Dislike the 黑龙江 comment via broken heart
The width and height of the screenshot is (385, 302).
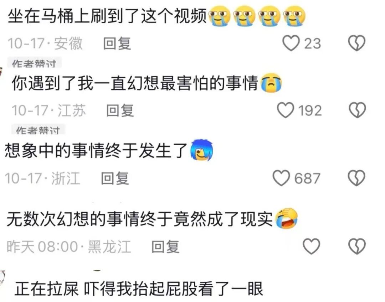tap(357, 246)
